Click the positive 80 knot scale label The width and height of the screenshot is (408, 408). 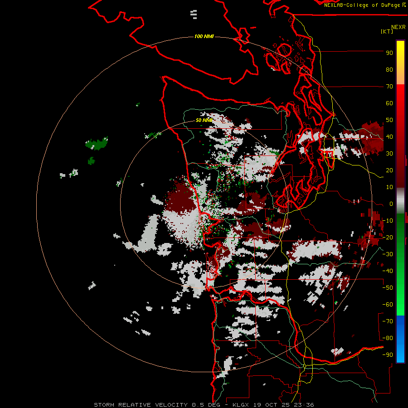click(389, 70)
